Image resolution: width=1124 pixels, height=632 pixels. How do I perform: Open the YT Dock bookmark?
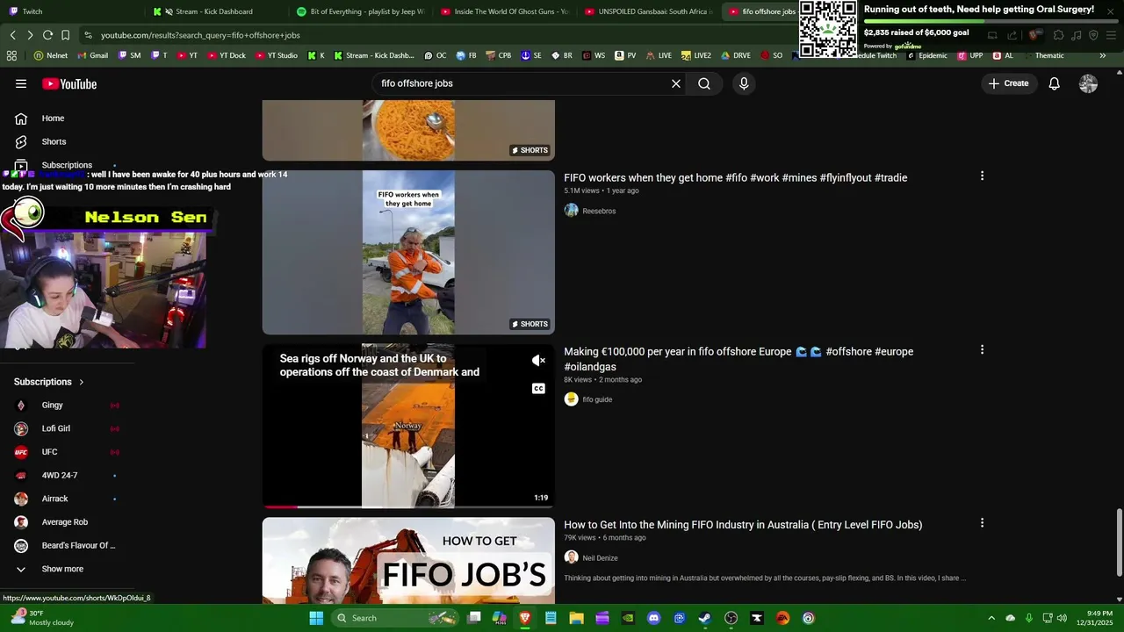point(227,55)
